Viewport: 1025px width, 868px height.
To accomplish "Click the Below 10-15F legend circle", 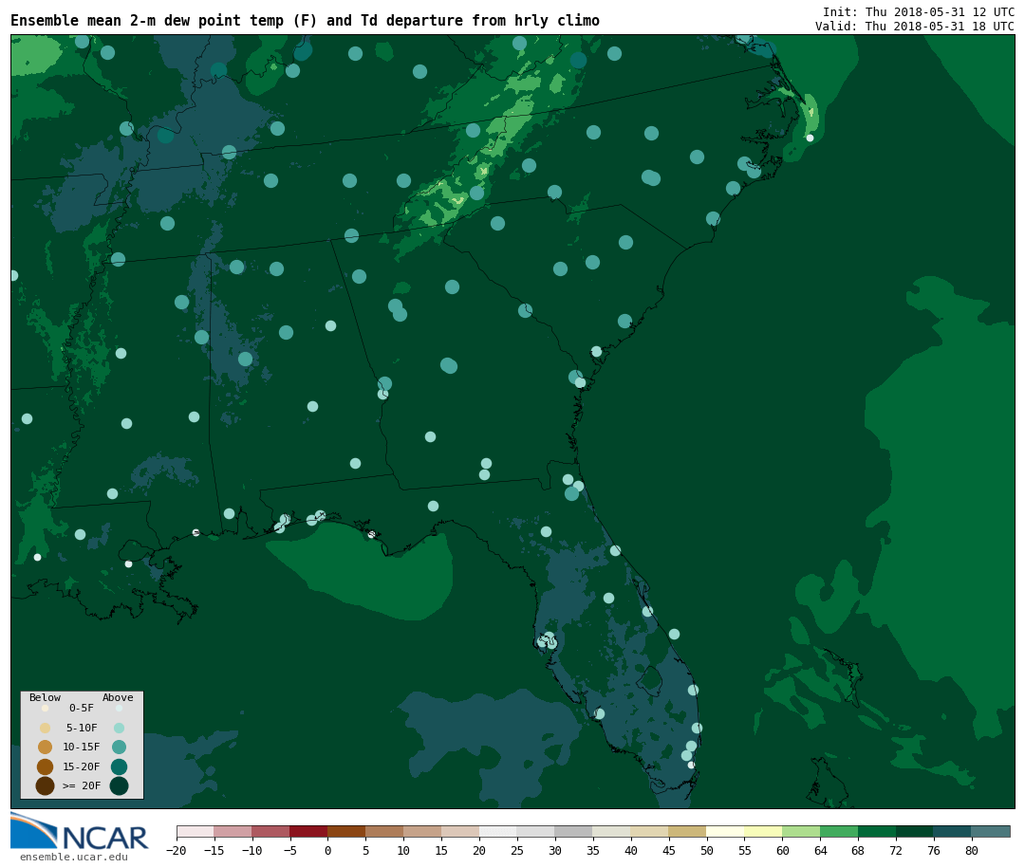I will [46, 748].
